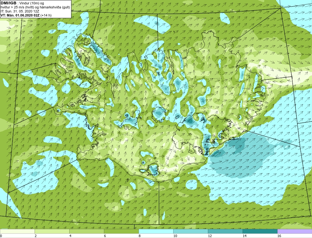Click the purple above-16 m/s legend swatch
The width and height of the screenshot is (312, 238).
click(x=295, y=231)
